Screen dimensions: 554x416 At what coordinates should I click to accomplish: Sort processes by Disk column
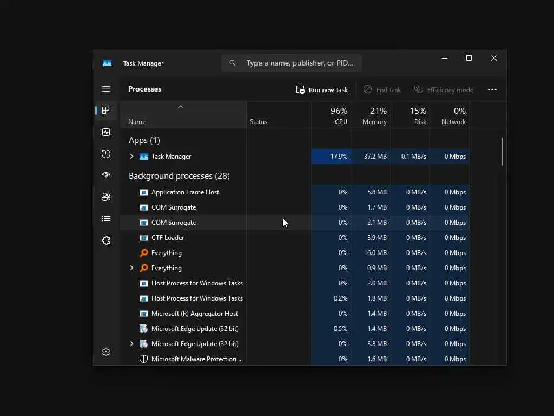[x=410, y=115]
